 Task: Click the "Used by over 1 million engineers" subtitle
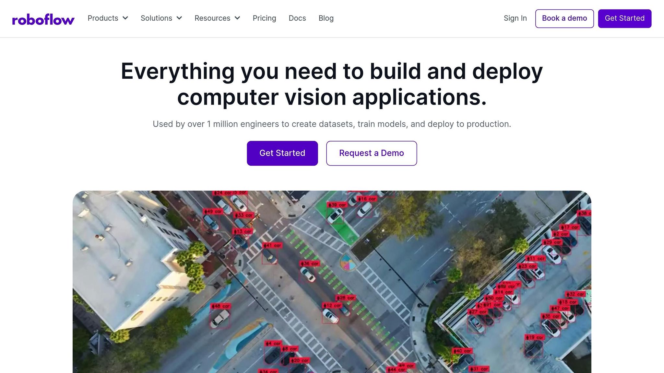coord(332,124)
